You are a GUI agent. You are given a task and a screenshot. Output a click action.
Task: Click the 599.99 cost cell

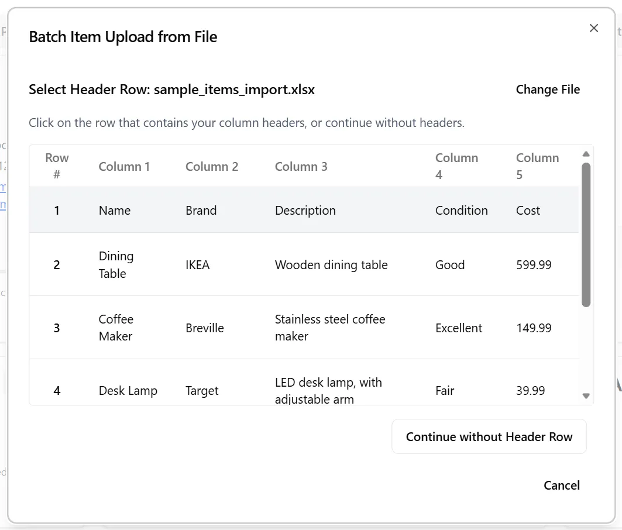[x=534, y=264]
